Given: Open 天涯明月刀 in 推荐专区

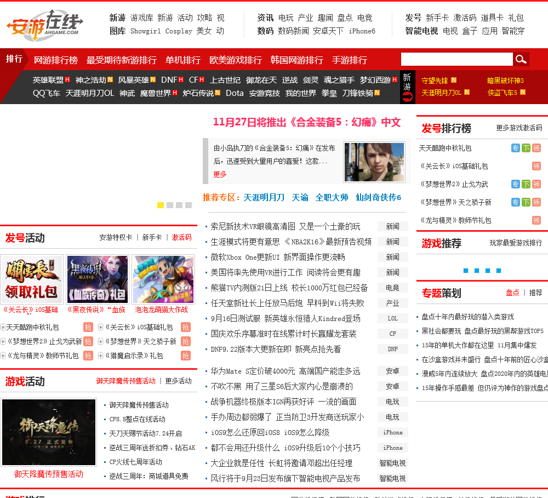Looking at the screenshot, I should pyautogui.click(x=264, y=197).
